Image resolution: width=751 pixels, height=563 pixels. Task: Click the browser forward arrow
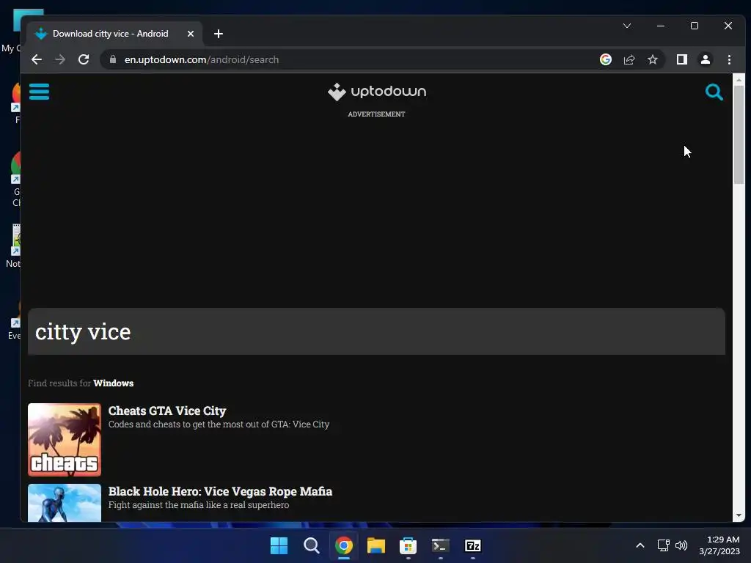[x=60, y=59]
